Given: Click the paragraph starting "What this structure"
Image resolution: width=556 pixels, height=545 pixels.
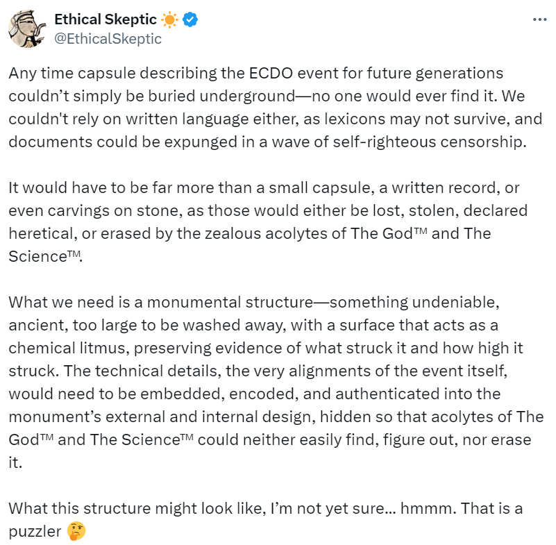Looking at the screenshot, I should [x=265, y=519].
